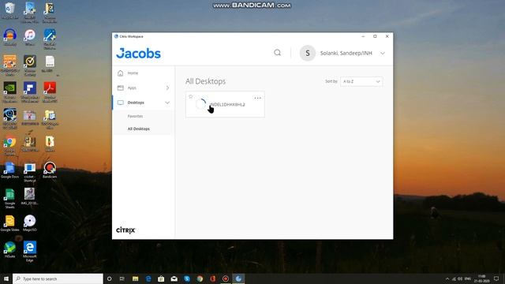Open the Google Slides desktop shortcut
This screenshot has height=284, width=505.
point(10,223)
